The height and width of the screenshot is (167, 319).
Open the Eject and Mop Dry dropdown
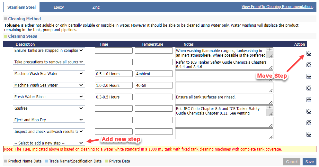point(49,120)
